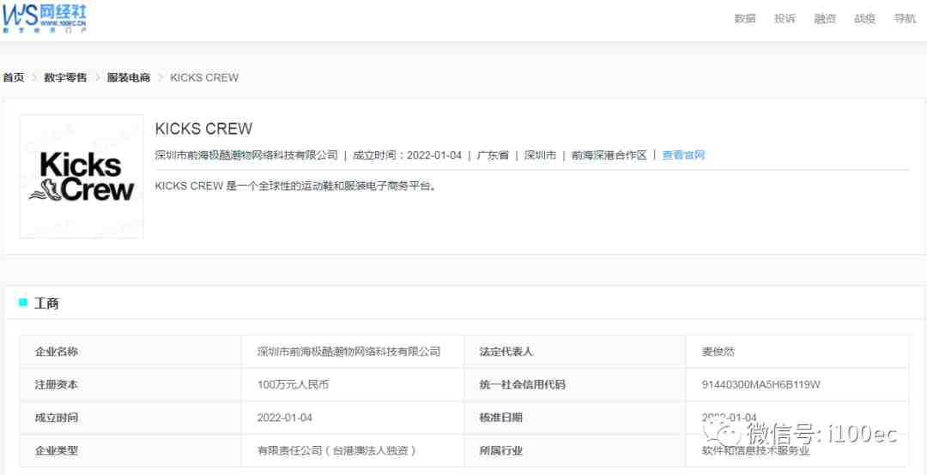
Task: Click the 注册资本 label cell
Action: [130, 385]
